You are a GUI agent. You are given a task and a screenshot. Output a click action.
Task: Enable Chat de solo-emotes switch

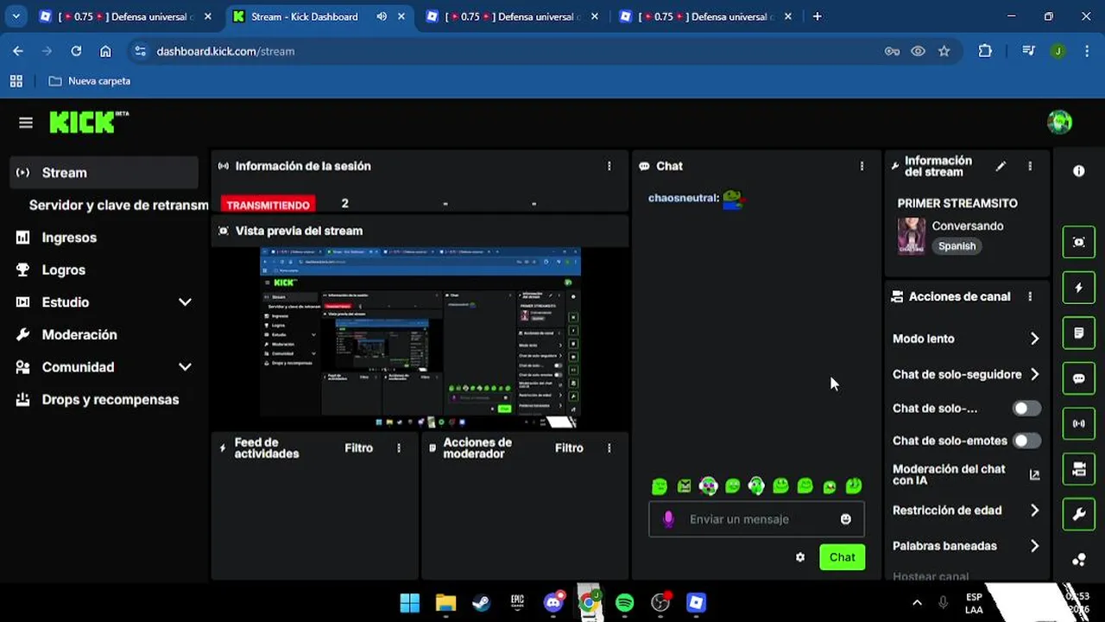pos(1026,441)
